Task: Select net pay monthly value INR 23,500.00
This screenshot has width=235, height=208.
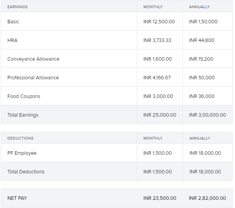Action: pos(160,198)
